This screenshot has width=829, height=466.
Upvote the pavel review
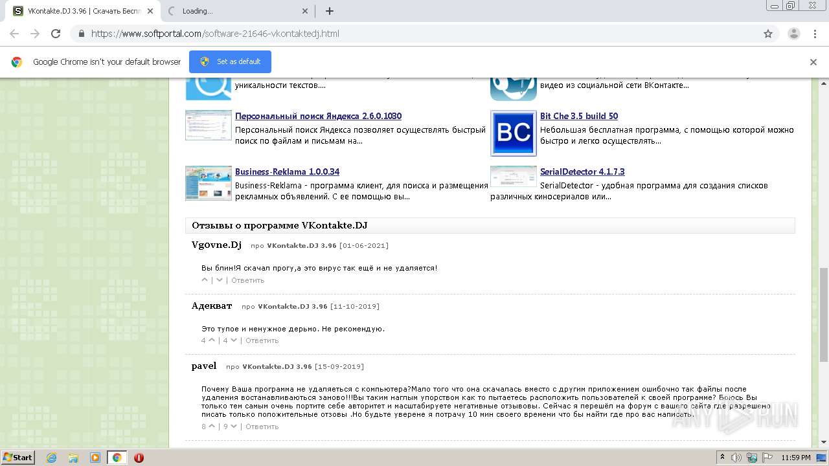pos(212,427)
